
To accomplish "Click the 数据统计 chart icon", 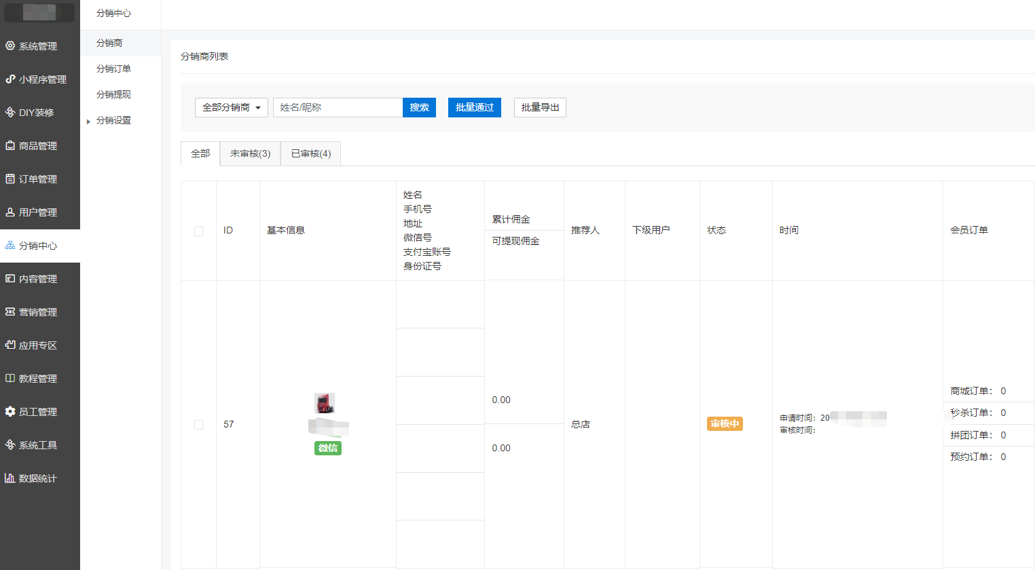I will click(x=10, y=478).
